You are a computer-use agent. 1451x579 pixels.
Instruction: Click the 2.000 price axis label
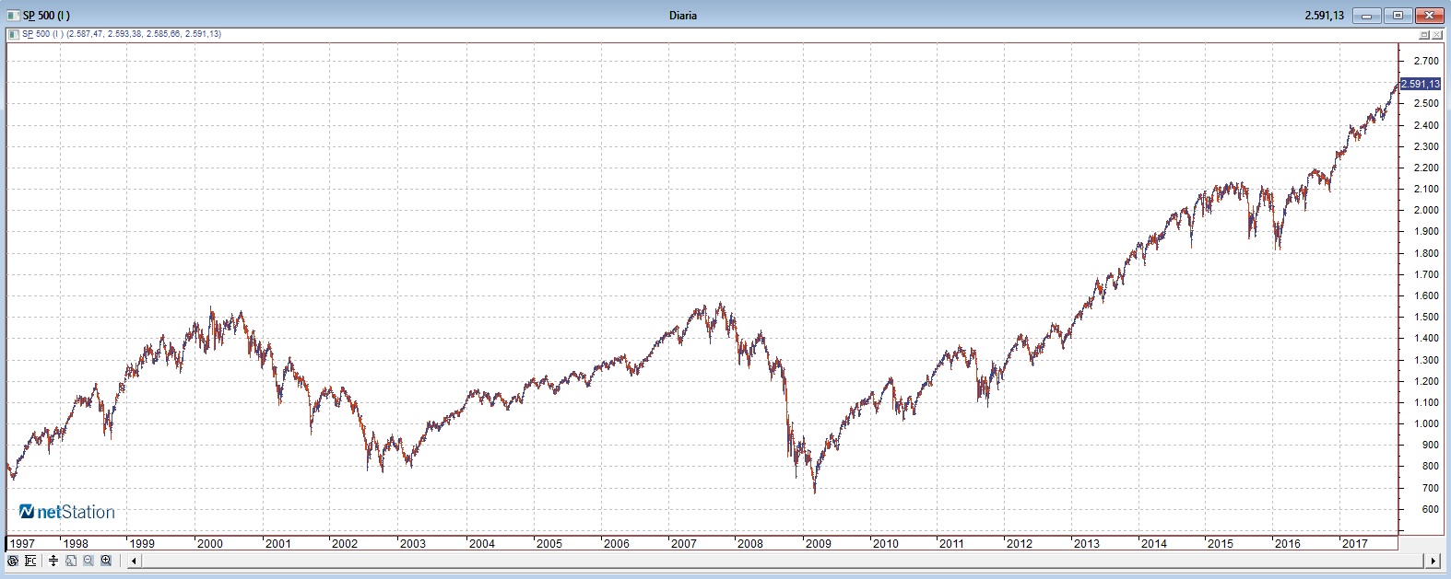coord(1425,210)
